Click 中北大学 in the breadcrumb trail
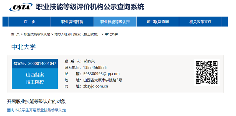 point(111,34)
